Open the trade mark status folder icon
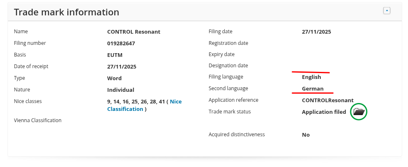 [359, 112]
